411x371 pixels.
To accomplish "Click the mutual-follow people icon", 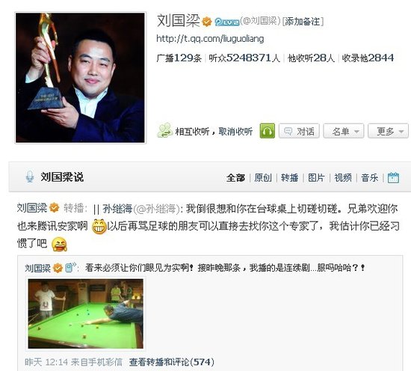I will (x=165, y=130).
